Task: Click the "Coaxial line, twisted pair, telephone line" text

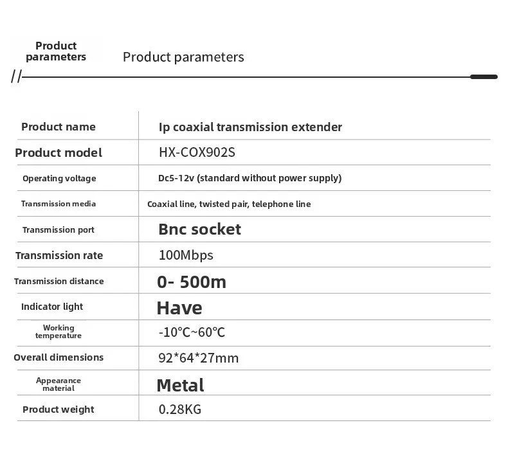Action: 229,204
